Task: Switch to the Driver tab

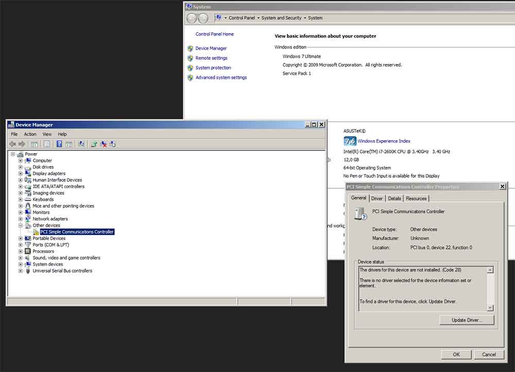Action: pos(377,198)
